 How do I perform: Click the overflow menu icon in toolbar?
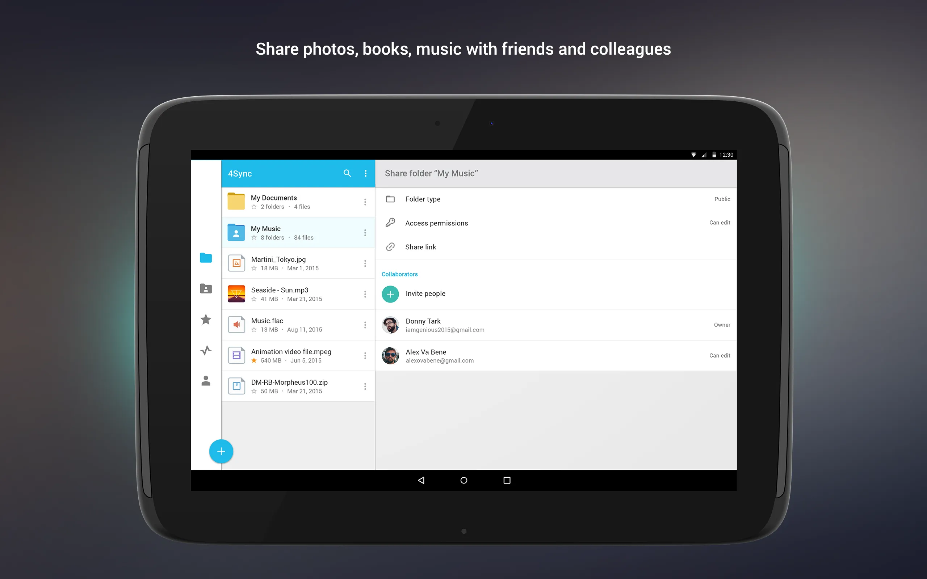click(x=366, y=173)
